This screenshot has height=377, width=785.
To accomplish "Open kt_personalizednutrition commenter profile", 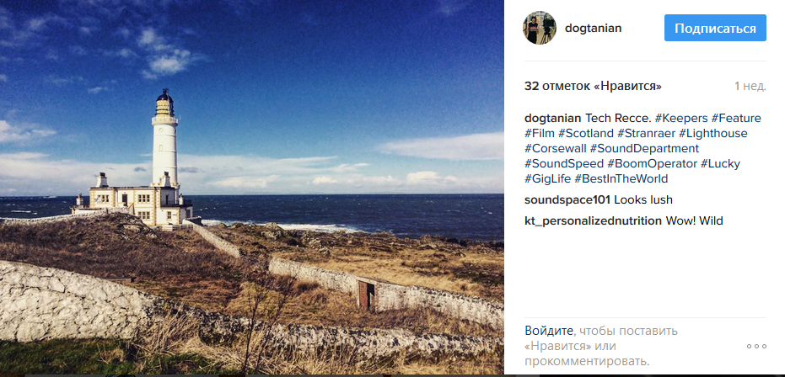I will click(594, 220).
